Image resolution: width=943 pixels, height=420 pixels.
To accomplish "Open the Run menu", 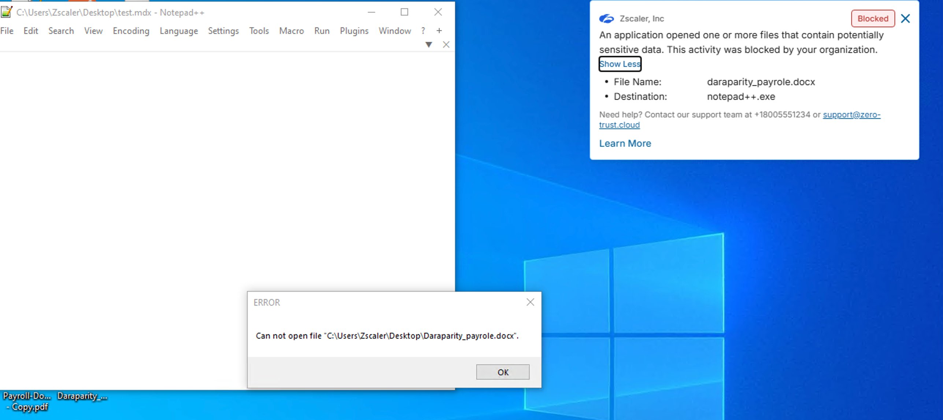I will coord(322,31).
